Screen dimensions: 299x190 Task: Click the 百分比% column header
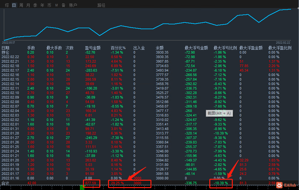[118, 48]
